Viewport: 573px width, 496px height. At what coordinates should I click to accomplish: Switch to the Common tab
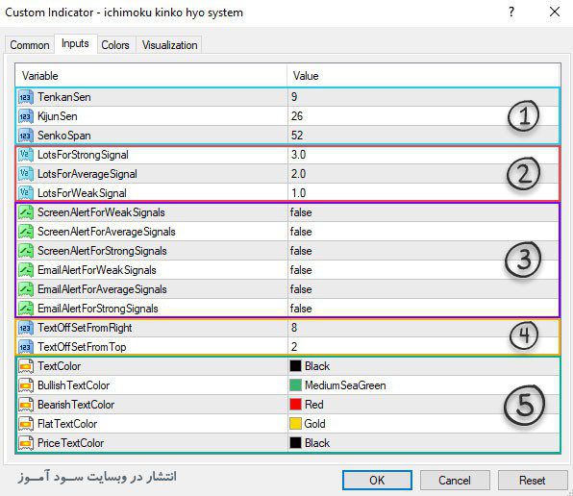click(30, 45)
